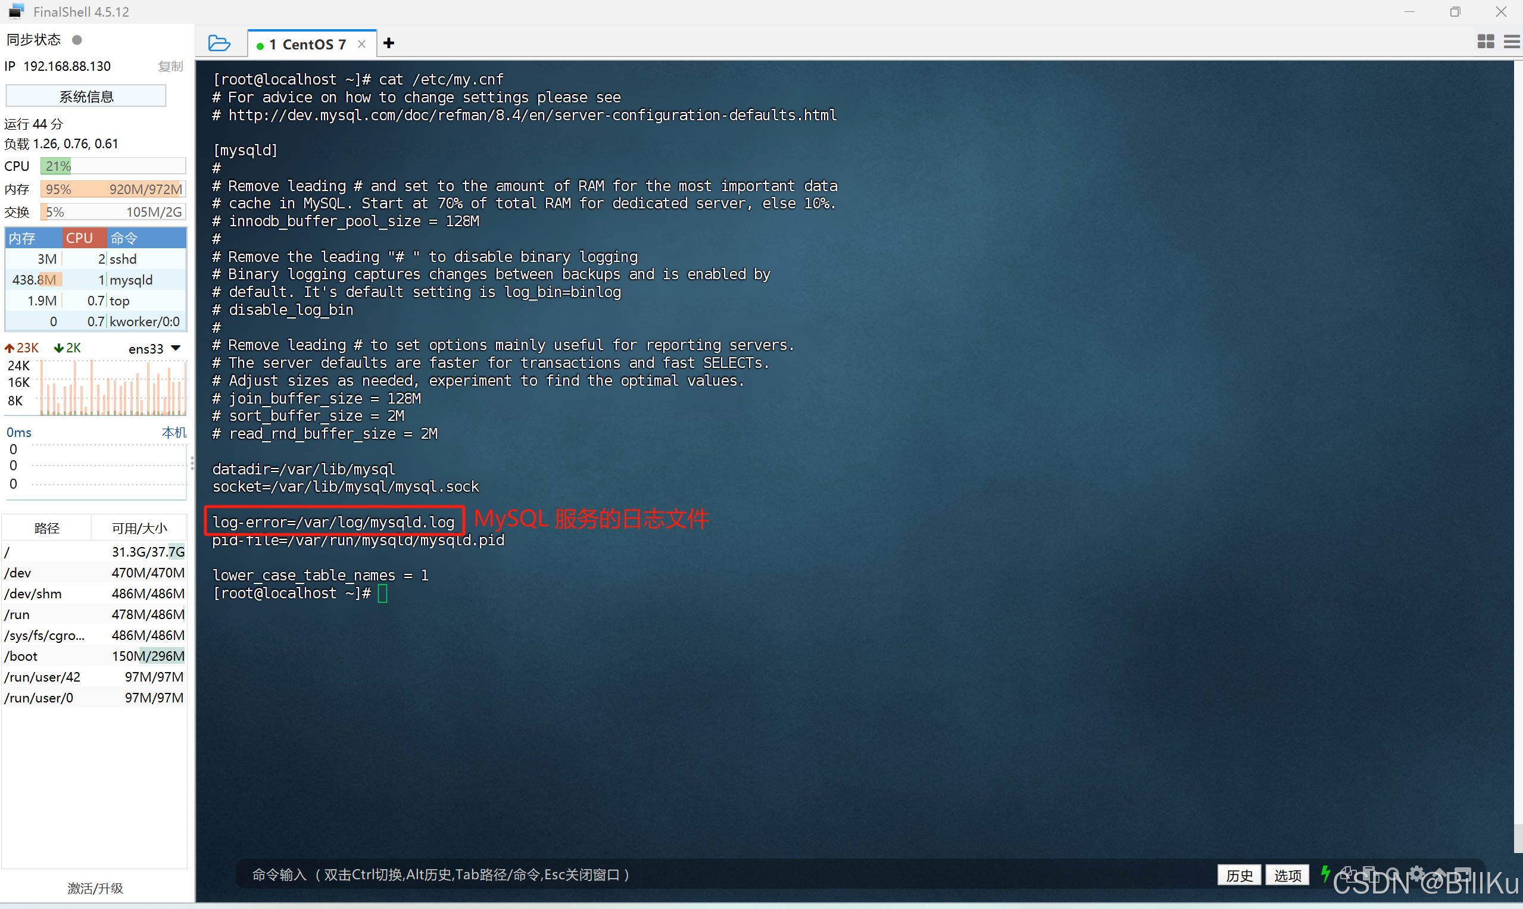Select the /run/user/42 disk row

click(x=94, y=677)
